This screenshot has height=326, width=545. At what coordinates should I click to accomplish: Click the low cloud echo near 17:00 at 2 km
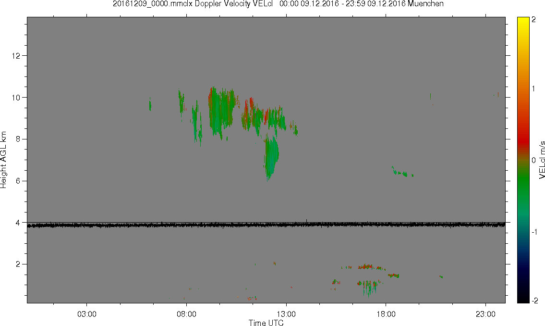365,267
